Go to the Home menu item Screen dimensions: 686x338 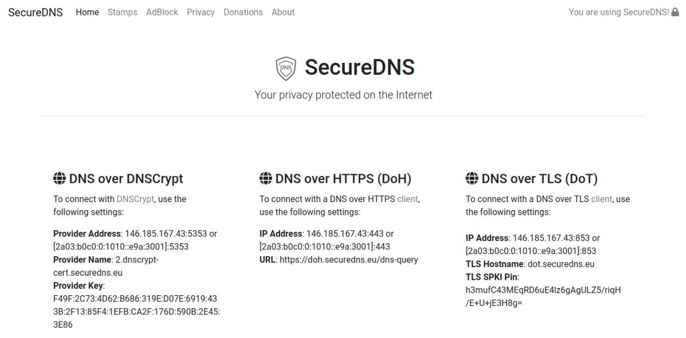pyautogui.click(x=87, y=12)
